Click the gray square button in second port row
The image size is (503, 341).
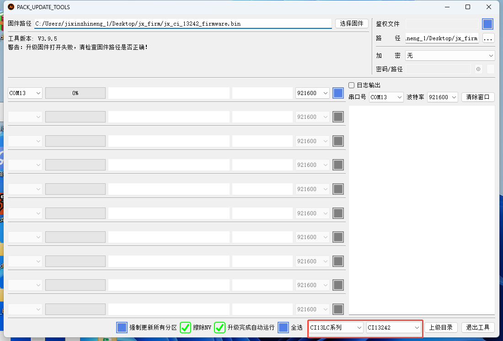[x=338, y=117]
